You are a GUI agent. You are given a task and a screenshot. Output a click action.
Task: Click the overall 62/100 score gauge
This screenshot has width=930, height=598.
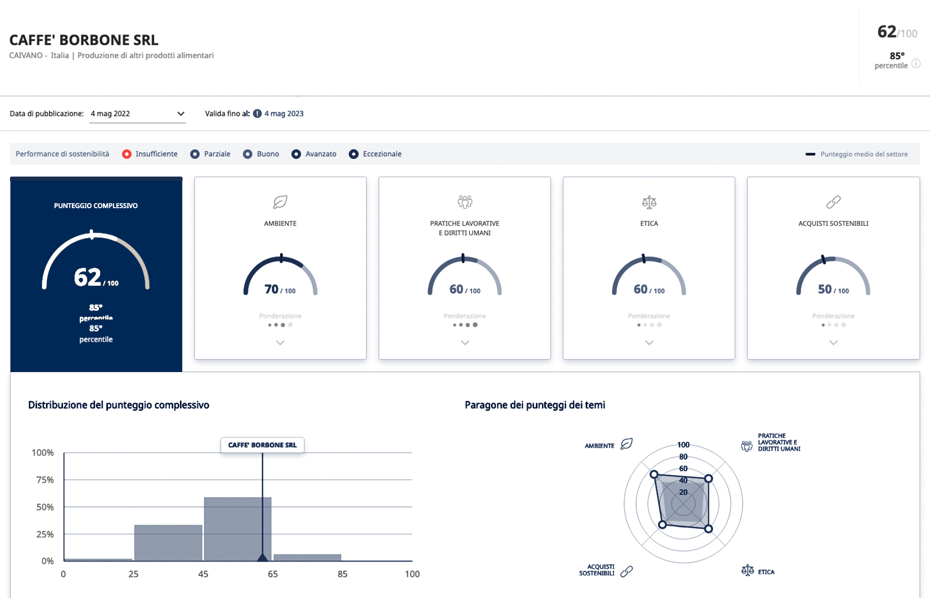[x=96, y=260]
